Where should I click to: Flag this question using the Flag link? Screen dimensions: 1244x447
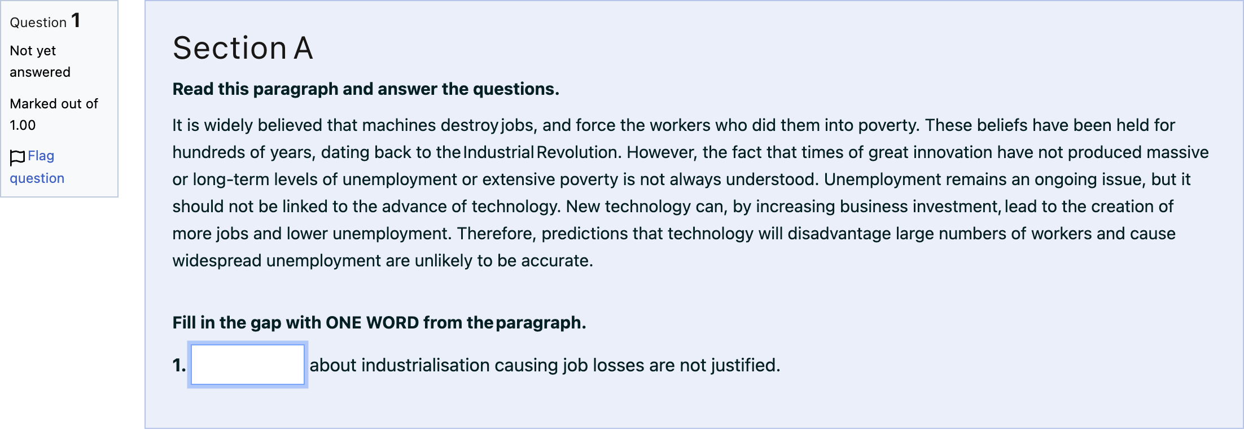(41, 156)
